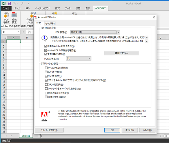Toggle 文書情報を追加 checkbox
Screen dimensions: 169x143
[46, 54]
